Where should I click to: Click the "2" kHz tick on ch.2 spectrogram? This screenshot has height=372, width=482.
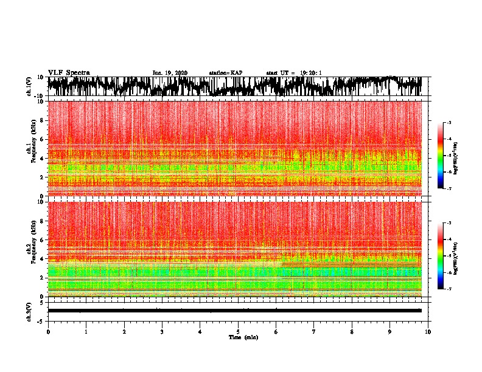click(x=42, y=278)
